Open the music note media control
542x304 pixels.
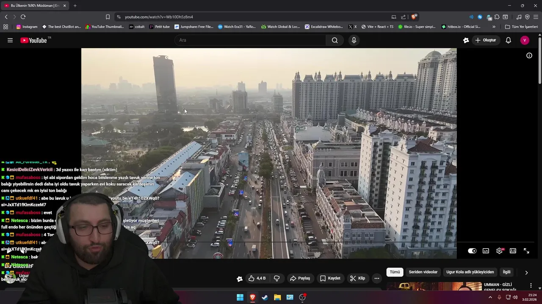click(x=519, y=17)
